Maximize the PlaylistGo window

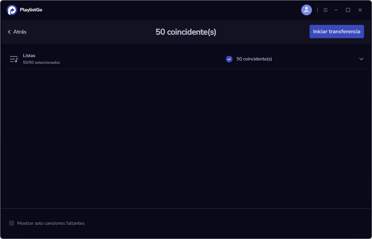(348, 10)
